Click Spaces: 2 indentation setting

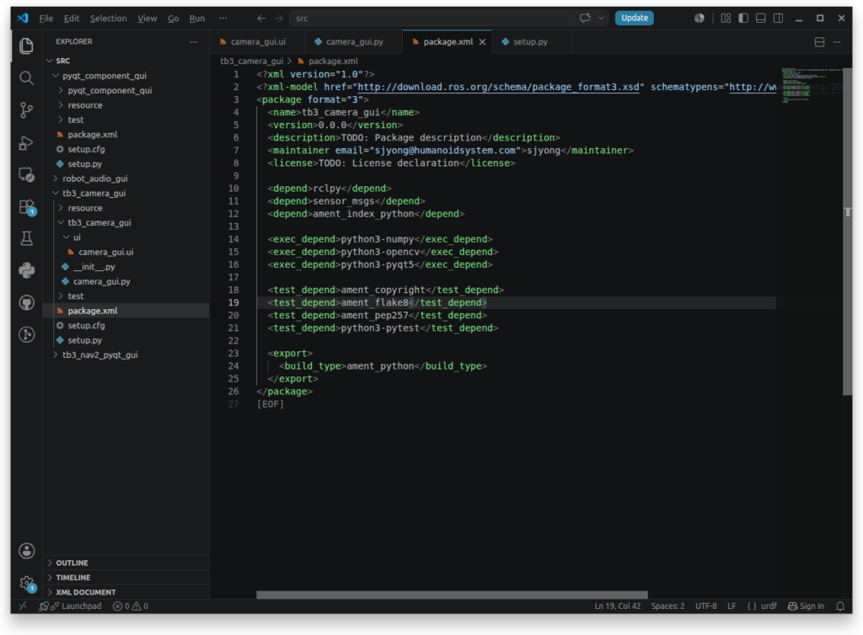[x=667, y=606]
